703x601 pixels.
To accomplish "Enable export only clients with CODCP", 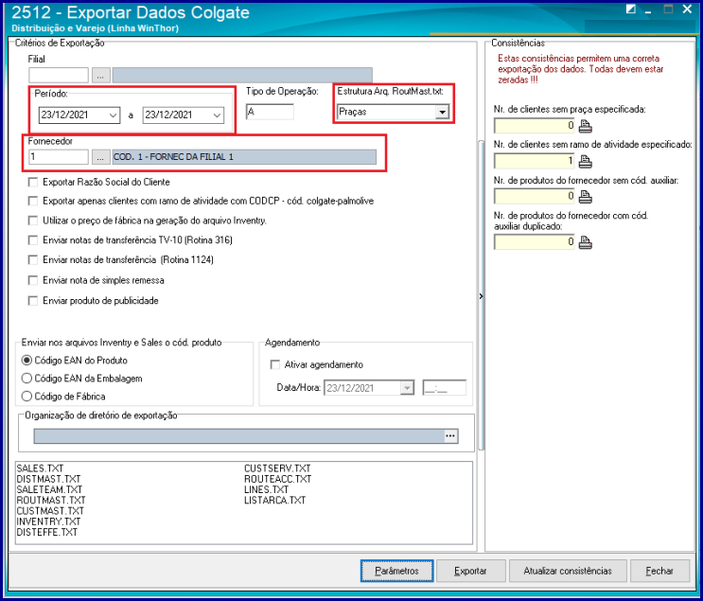I will tap(33, 201).
